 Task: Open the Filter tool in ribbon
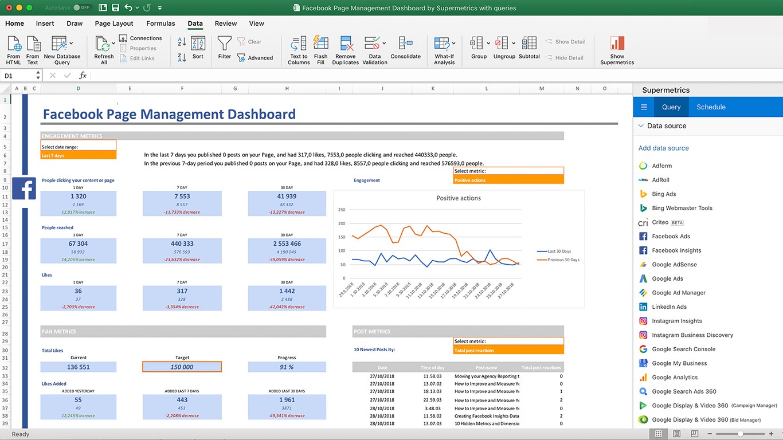click(225, 45)
